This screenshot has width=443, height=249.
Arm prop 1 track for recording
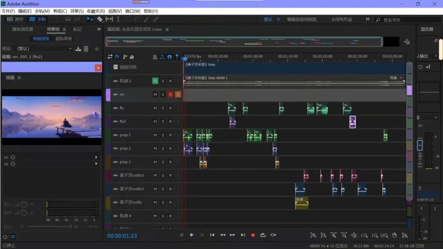170,135
